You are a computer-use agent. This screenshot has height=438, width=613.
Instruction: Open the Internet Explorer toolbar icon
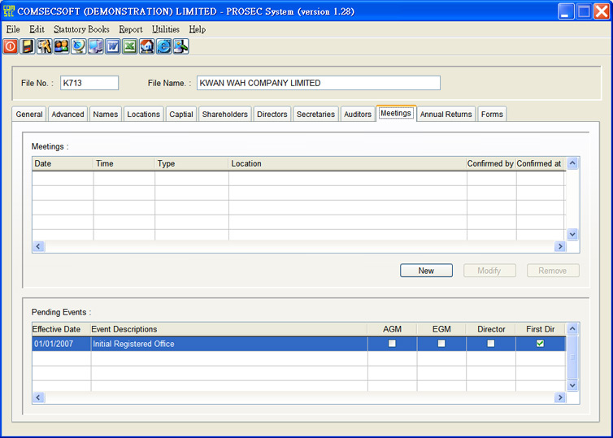point(163,46)
